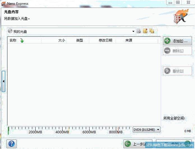This screenshot has height=149, width=195.
Task: Click the disc icon beside 我的光盘
Action: click(x=10, y=31)
